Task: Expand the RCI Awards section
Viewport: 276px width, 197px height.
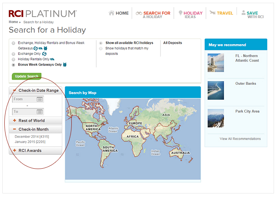Action: [15, 151]
